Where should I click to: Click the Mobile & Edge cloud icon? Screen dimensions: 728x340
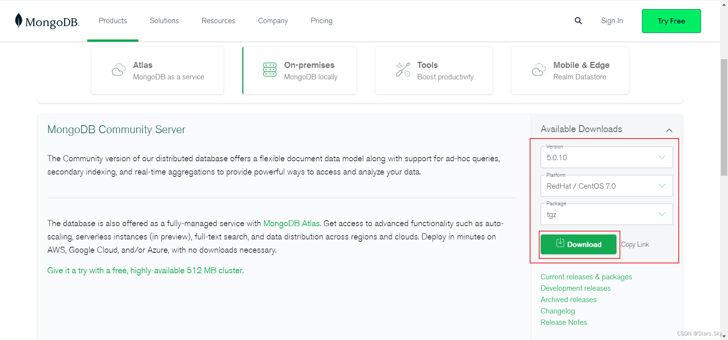point(538,70)
